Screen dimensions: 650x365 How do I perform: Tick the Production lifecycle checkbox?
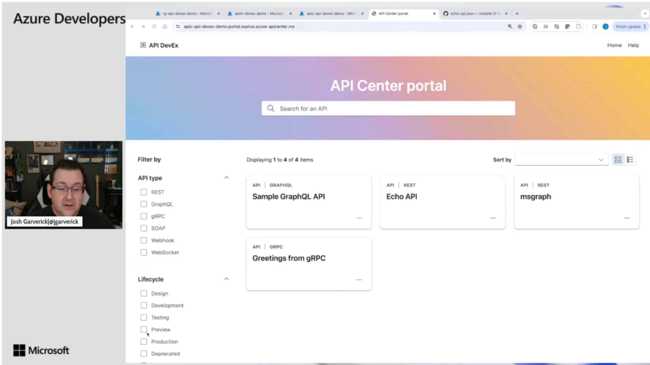coord(144,342)
